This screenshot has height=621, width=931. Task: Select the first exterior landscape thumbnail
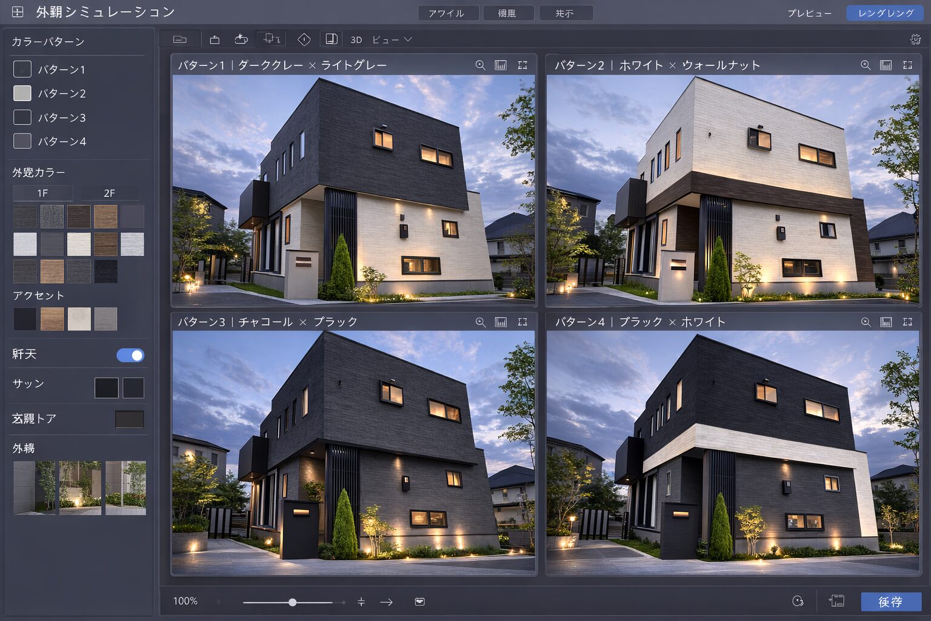(34, 488)
